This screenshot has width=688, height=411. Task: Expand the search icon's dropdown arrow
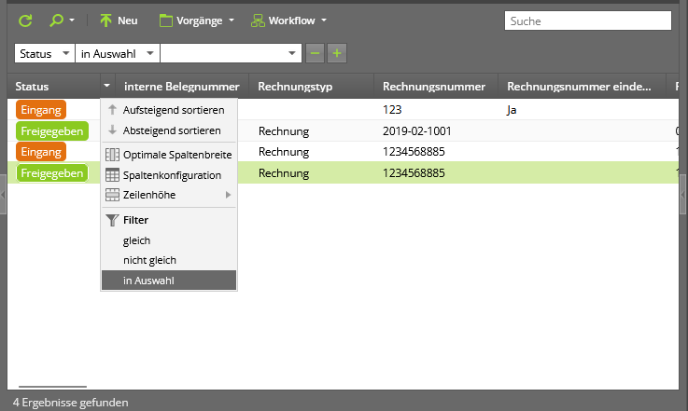(x=72, y=21)
